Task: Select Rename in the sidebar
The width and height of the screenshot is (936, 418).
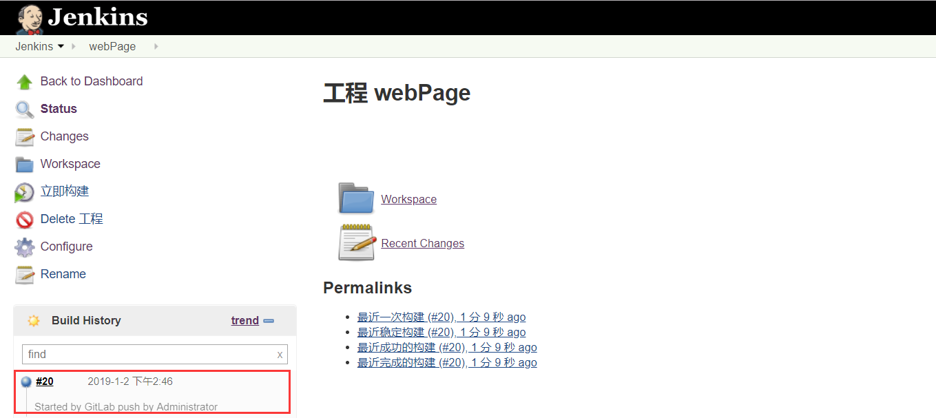Action: tap(63, 274)
